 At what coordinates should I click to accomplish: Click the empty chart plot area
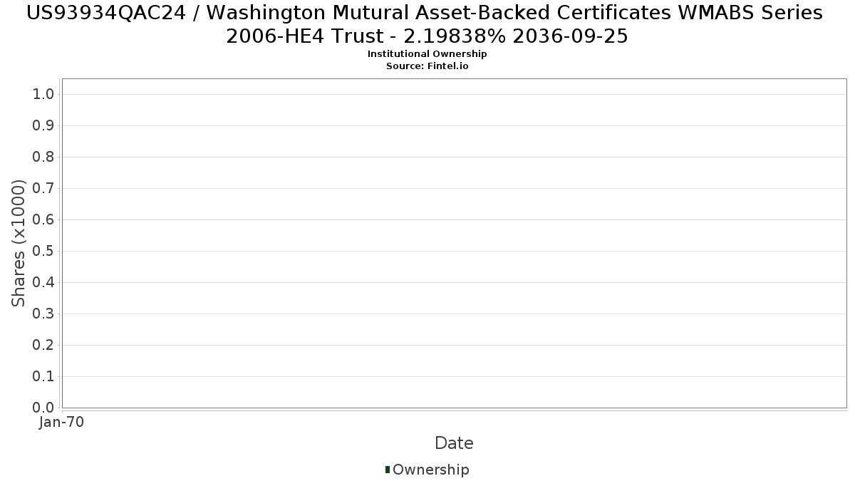(x=454, y=243)
